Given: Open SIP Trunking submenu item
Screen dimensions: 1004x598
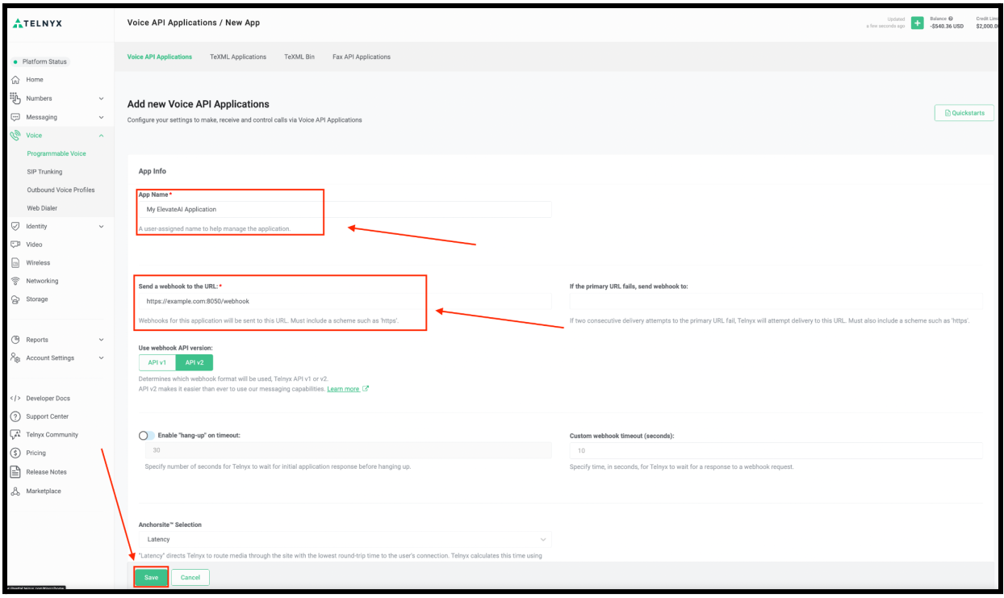Looking at the screenshot, I should tap(44, 172).
